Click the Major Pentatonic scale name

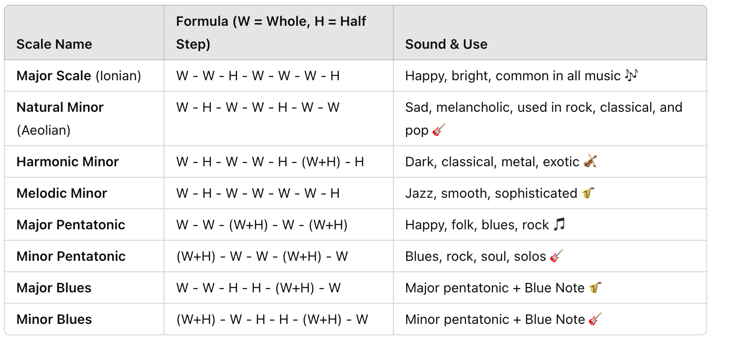[71, 225]
